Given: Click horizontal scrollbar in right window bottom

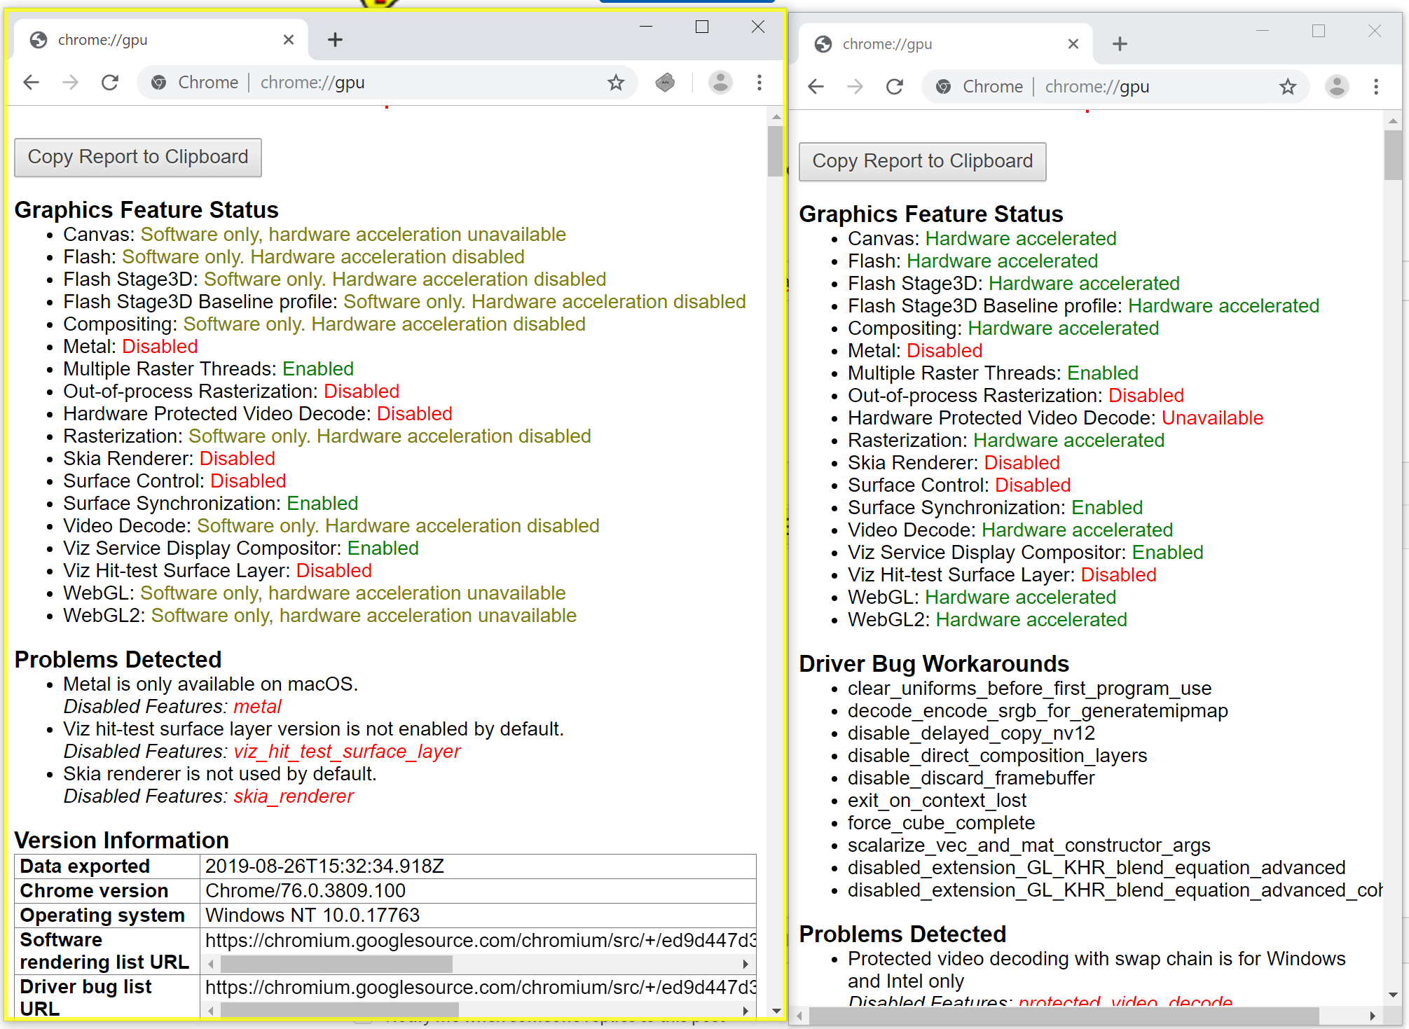Looking at the screenshot, I should tap(1064, 1015).
